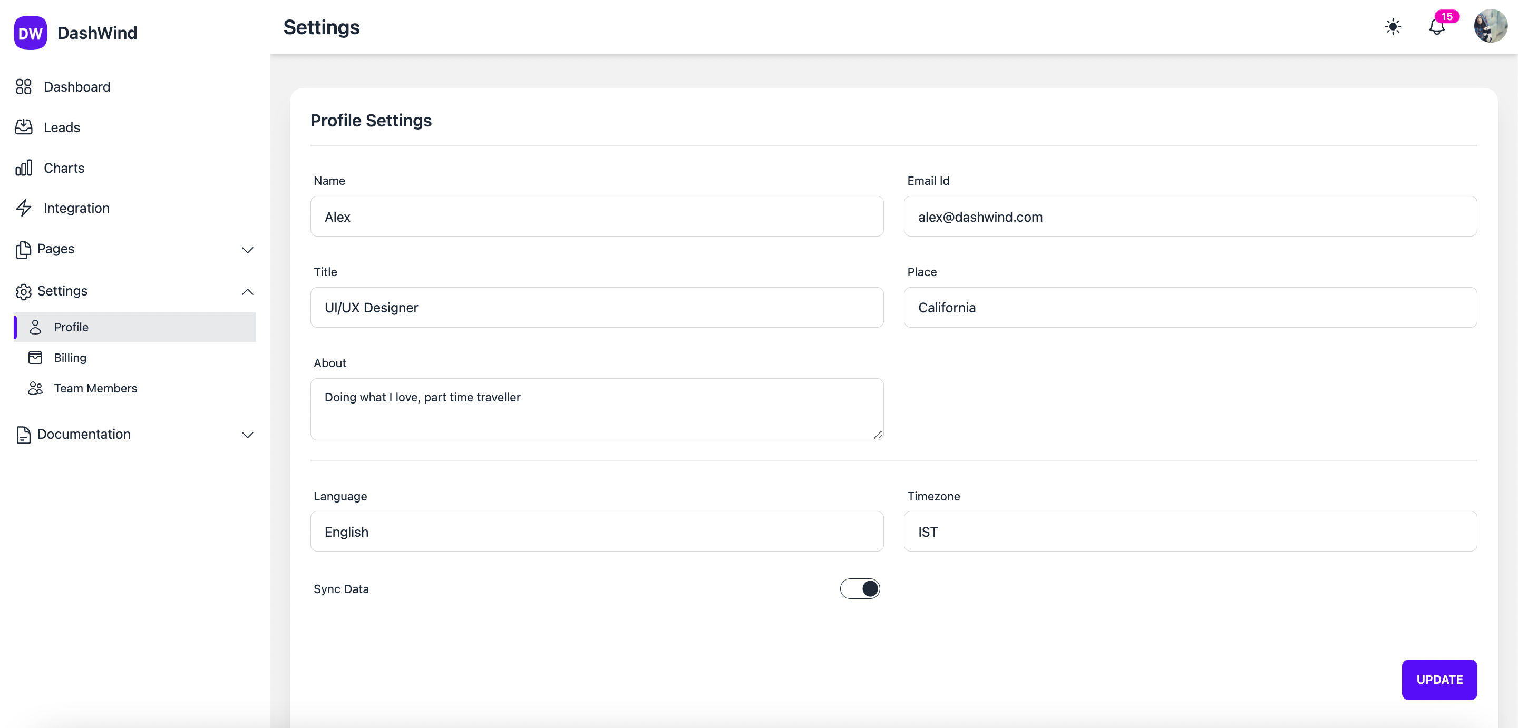Click the Name input field

click(x=596, y=215)
